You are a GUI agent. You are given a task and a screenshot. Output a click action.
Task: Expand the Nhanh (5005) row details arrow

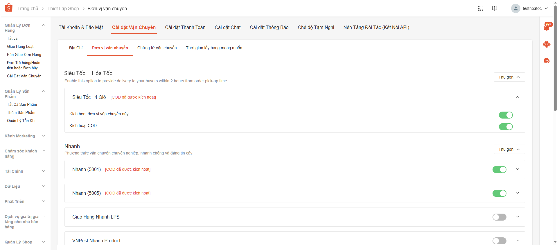[x=518, y=193]
